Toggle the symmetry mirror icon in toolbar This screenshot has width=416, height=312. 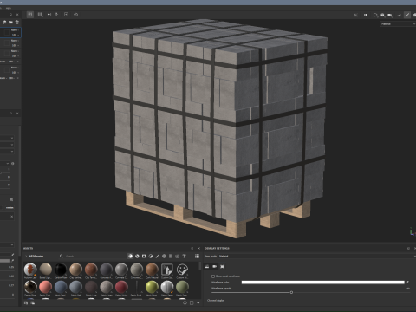[49, 15]
